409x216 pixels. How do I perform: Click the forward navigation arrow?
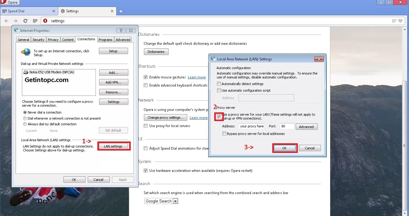pyautogui.click(x=16, y=21)
